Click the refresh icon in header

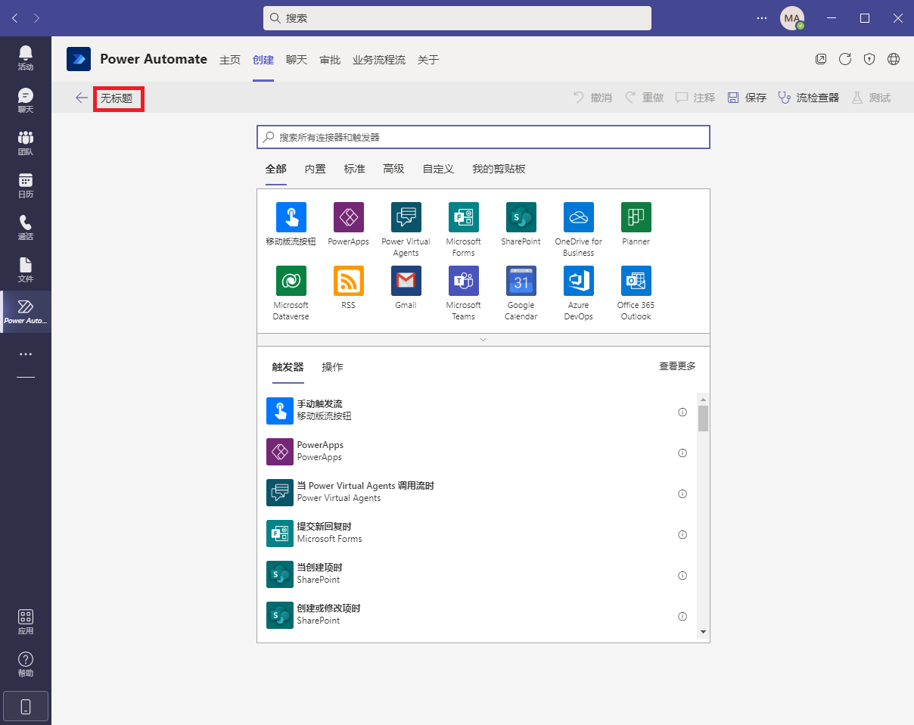(x=845, y=59)
